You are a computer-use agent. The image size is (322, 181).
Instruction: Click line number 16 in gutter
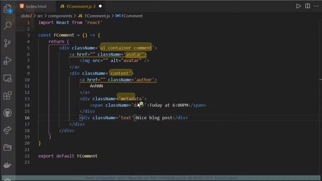point(27,118)
